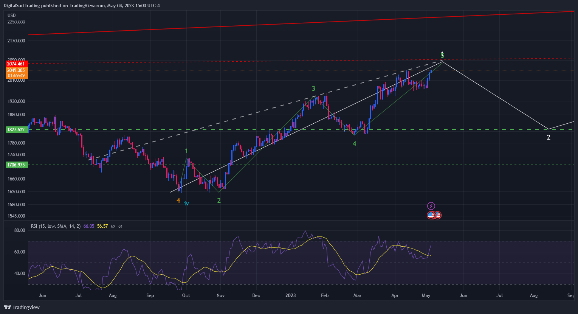Click the Nov label on time axis
Image resolution: width=578 pixels, height=314 pixels.
221,295
